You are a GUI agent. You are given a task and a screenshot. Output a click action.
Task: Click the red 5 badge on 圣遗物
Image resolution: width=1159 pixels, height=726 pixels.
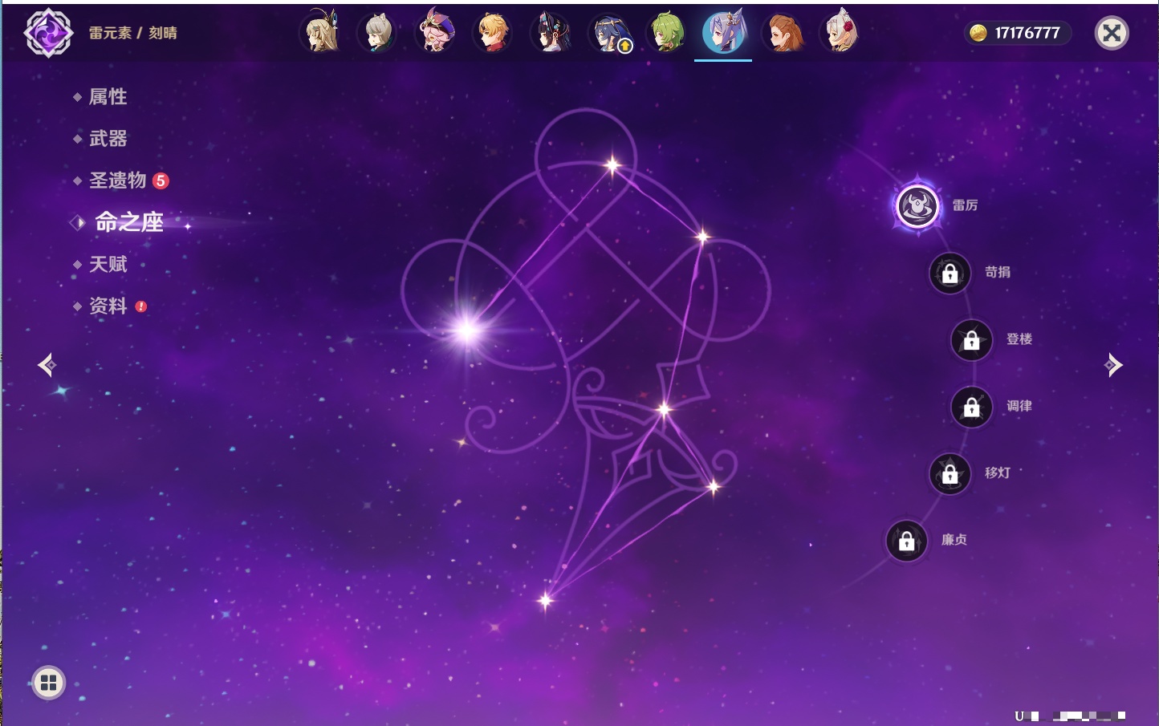pyautogui.click(x=161, y=180)
